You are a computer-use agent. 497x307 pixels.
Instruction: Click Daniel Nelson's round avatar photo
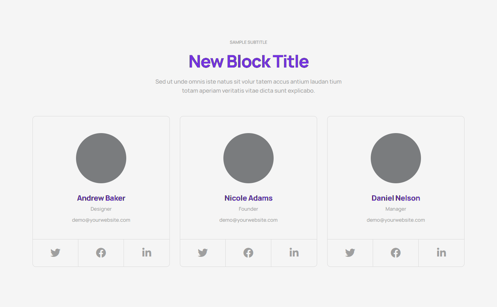point(396,158)
